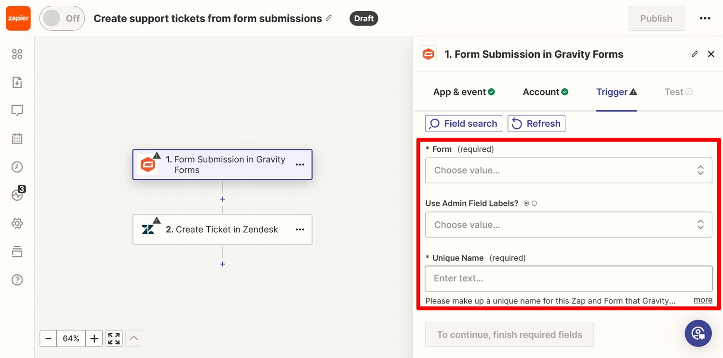
Task: Click the Publish button
Action: [656, 18]
